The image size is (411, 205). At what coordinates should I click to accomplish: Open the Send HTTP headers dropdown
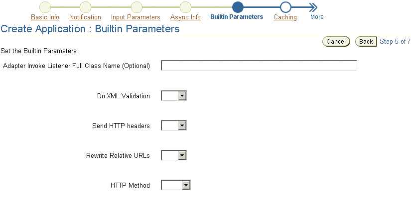(x=174, y=126)
